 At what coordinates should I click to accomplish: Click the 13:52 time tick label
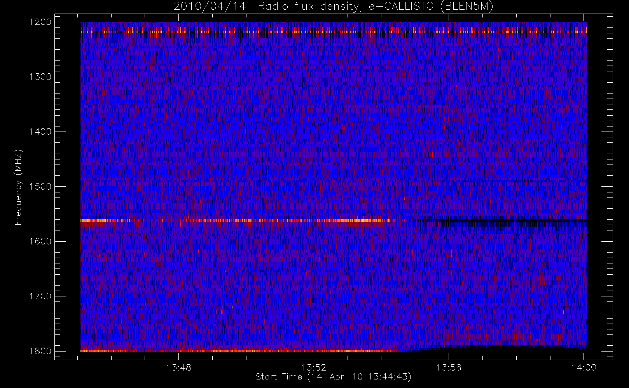pyautogui.click(x=314, y=367)
